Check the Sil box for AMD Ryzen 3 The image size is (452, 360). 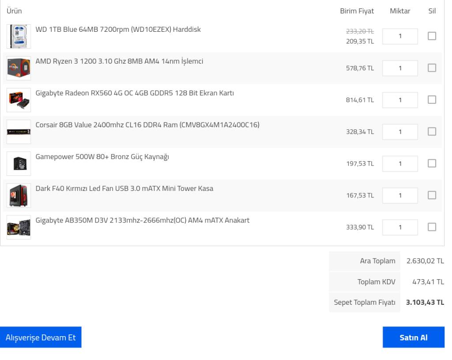pos(432,68)
